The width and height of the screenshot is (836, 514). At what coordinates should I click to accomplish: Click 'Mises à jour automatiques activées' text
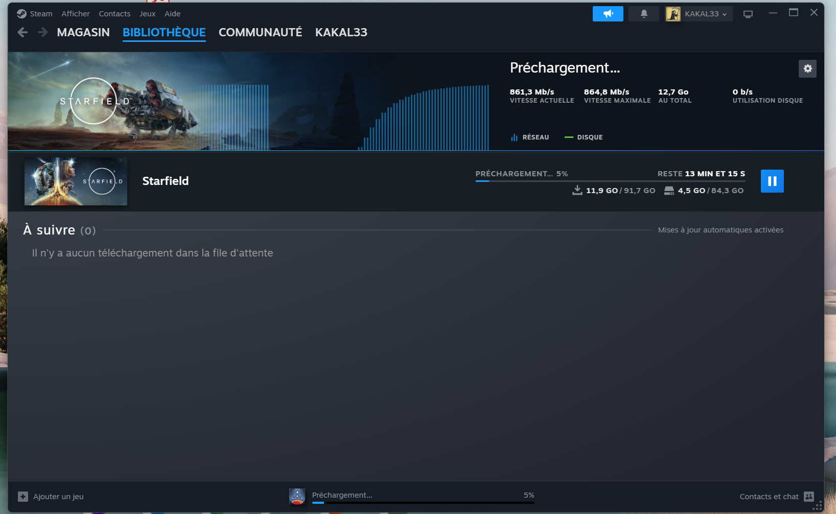[x=721, y=230]
